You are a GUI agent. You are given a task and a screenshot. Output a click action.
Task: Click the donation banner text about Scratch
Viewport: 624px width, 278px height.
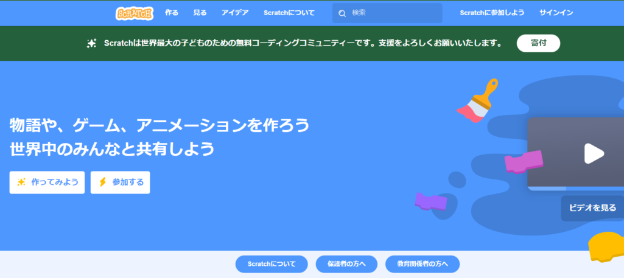click(303, 43)
